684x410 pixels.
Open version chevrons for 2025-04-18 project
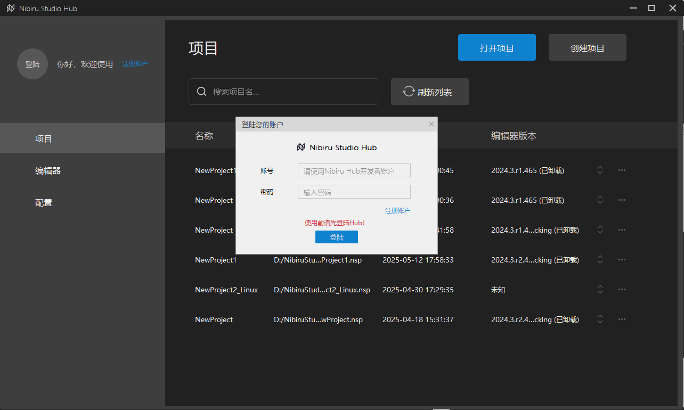pyautogui.click(x=600, y=319)
